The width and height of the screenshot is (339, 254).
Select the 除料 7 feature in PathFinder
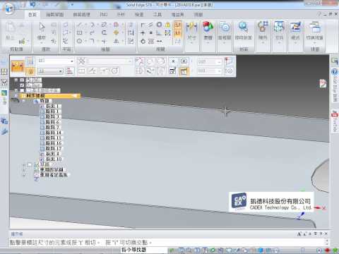point(51,127)
